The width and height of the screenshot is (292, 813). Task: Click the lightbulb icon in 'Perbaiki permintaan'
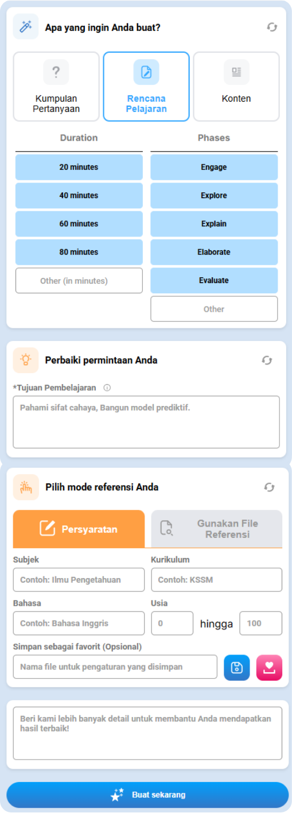pos(26,360)
